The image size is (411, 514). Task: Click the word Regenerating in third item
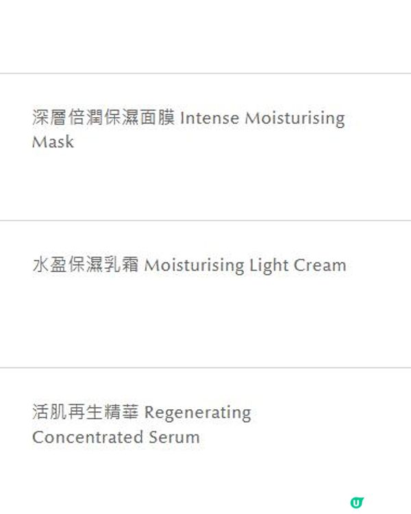tap(198, 413)
